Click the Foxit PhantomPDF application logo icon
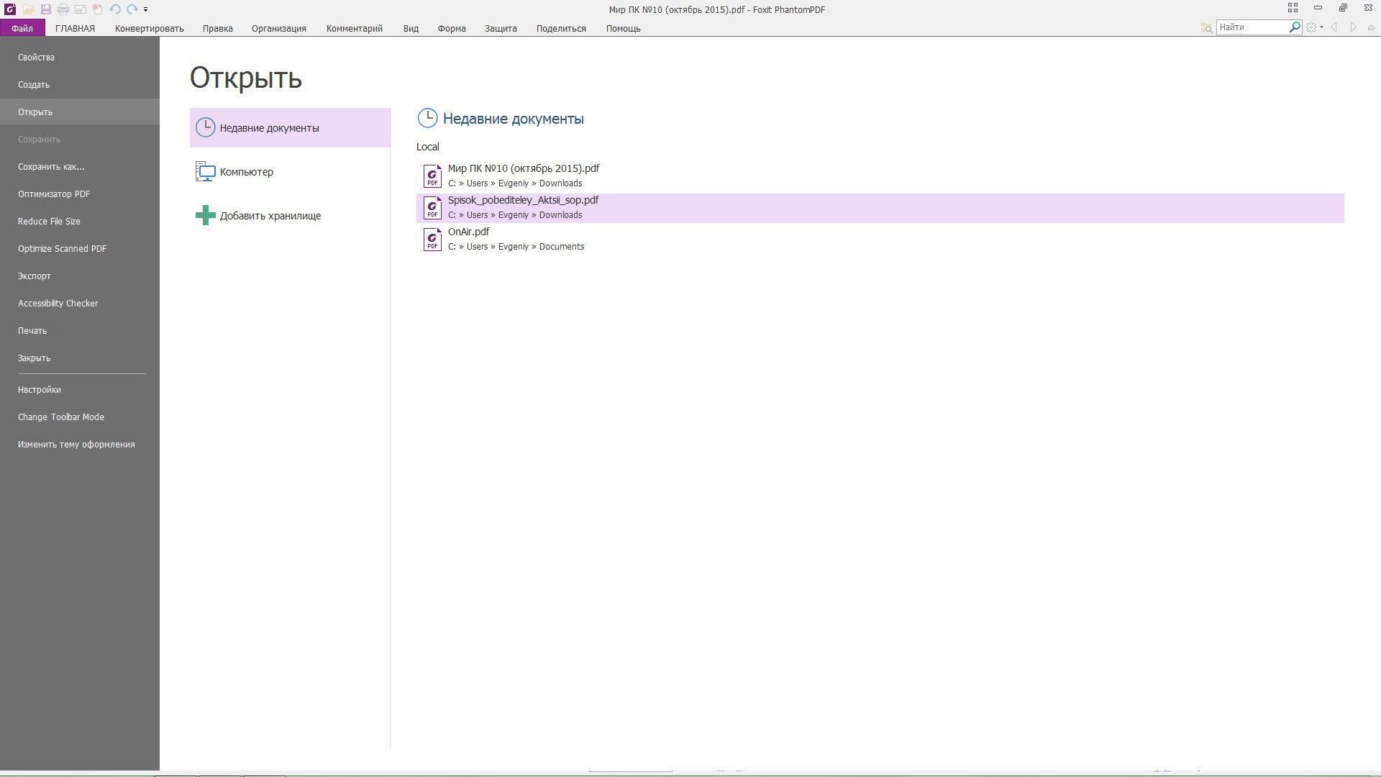The image size is (1381, 777). [x=10, y=9]
